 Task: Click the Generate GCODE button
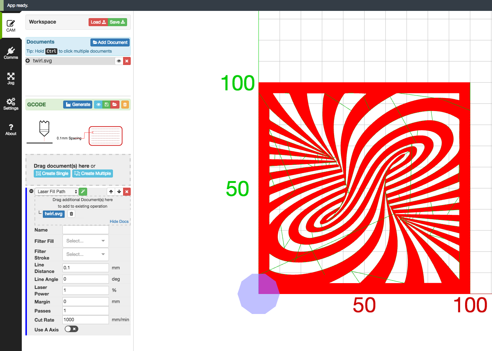(x=78, y=105)
